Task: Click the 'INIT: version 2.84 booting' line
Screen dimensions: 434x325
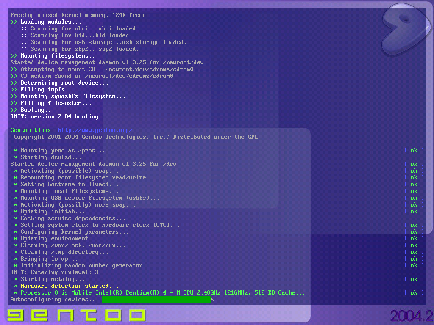Action: point(55,117)
